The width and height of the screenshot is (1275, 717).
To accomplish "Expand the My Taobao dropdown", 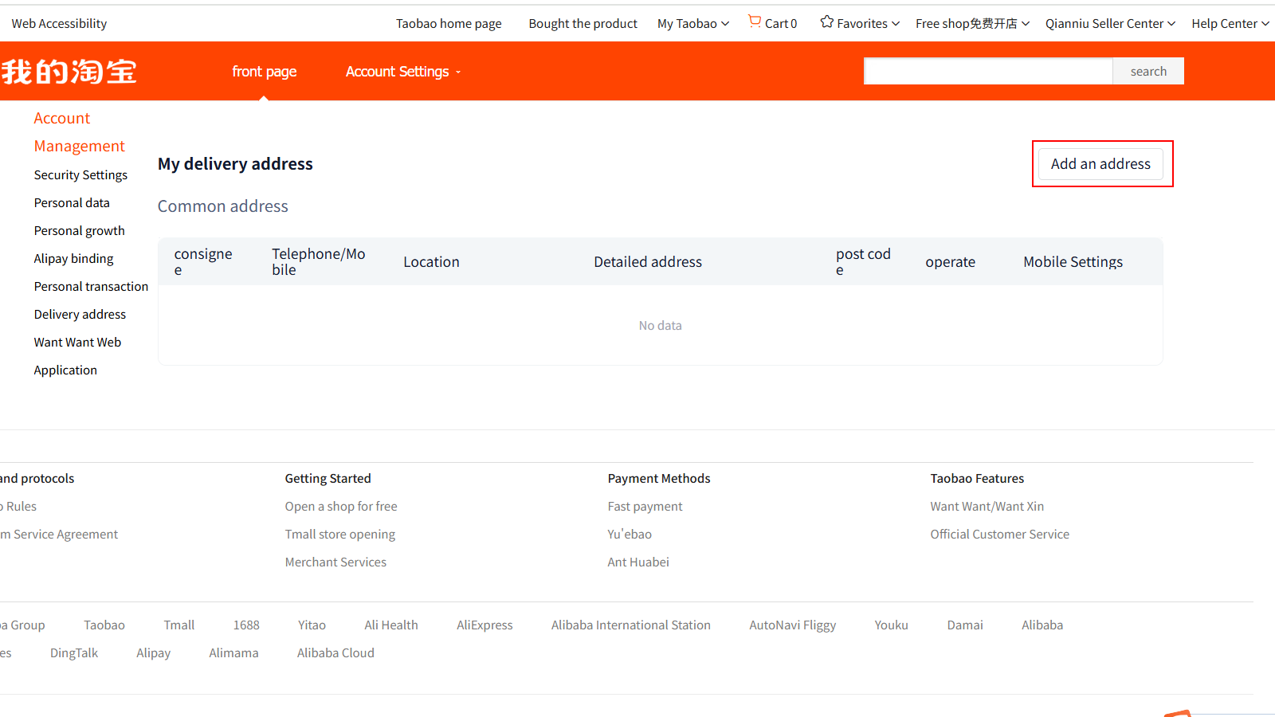I will point(692,24).
